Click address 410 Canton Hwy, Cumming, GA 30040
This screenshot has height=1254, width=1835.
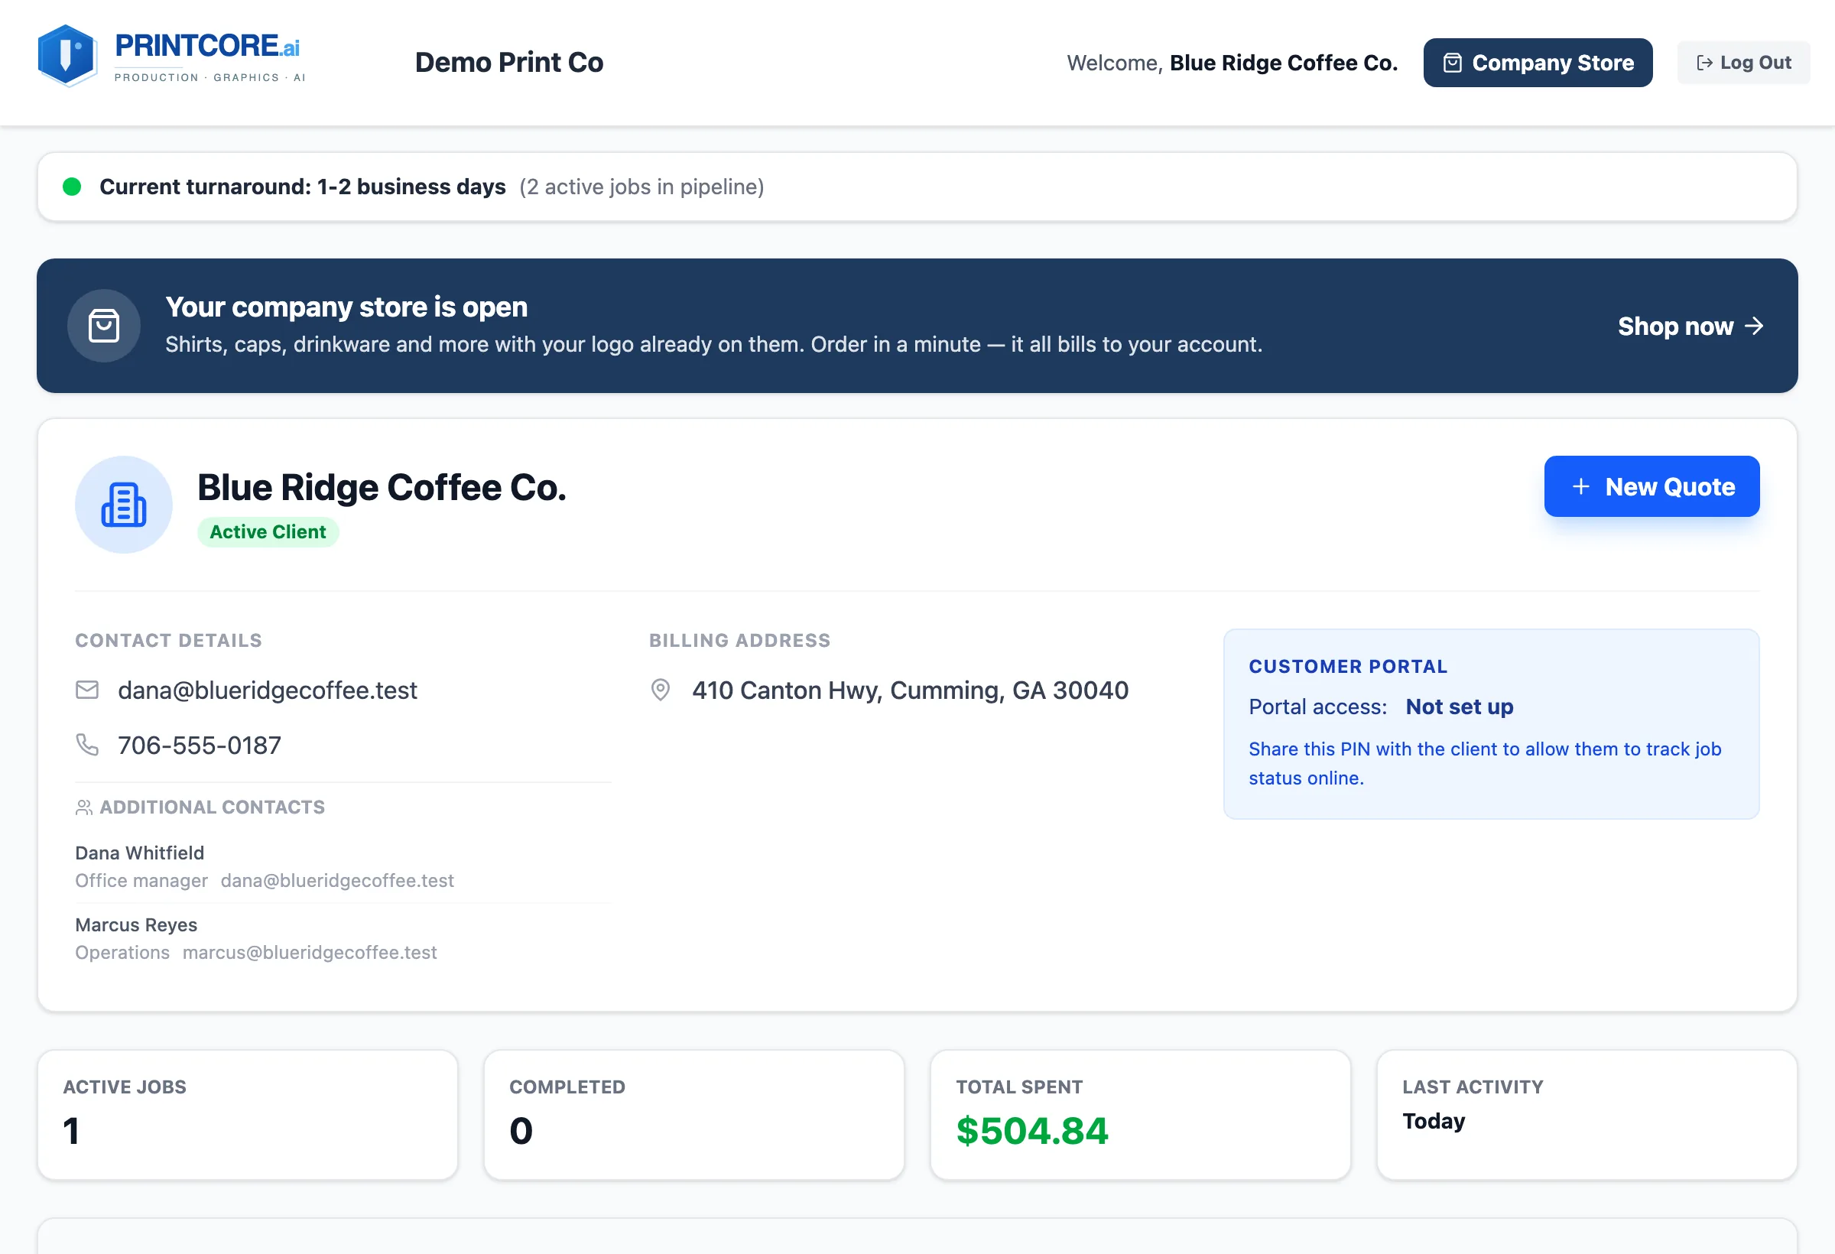(911, 690)
